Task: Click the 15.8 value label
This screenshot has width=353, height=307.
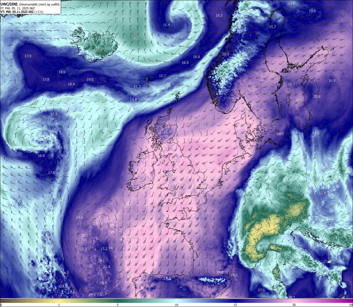Action: pyautogui.click(x=107, y=267)
